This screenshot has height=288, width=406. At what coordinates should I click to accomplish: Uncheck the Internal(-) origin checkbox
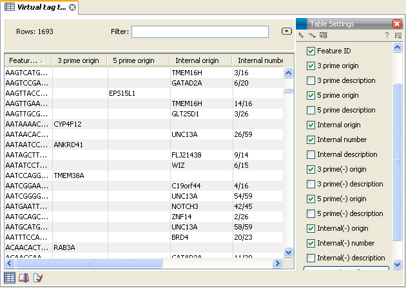coord(311,228)
